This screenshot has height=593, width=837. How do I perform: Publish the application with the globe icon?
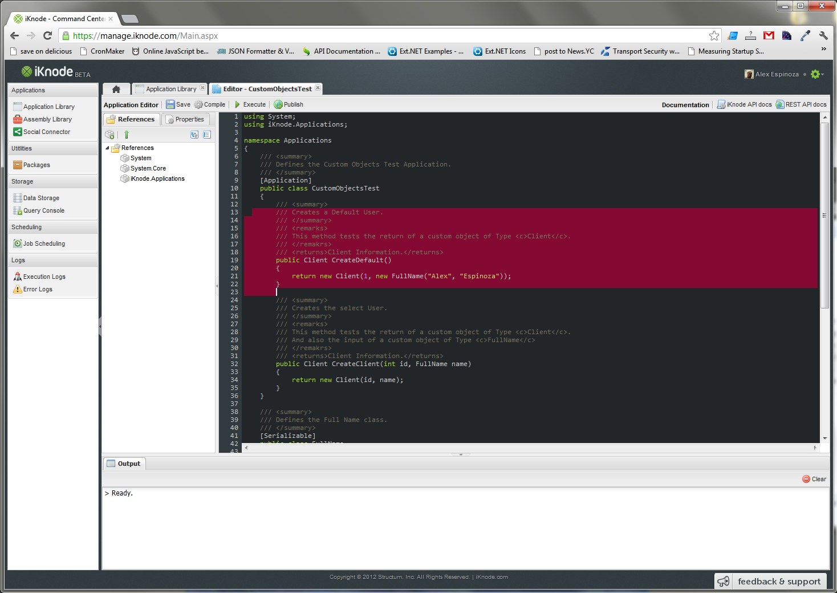(289, 104)
